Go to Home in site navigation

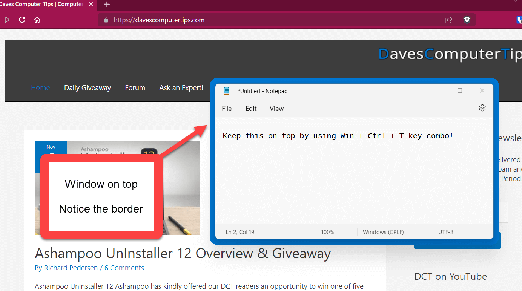pos(40,88)
